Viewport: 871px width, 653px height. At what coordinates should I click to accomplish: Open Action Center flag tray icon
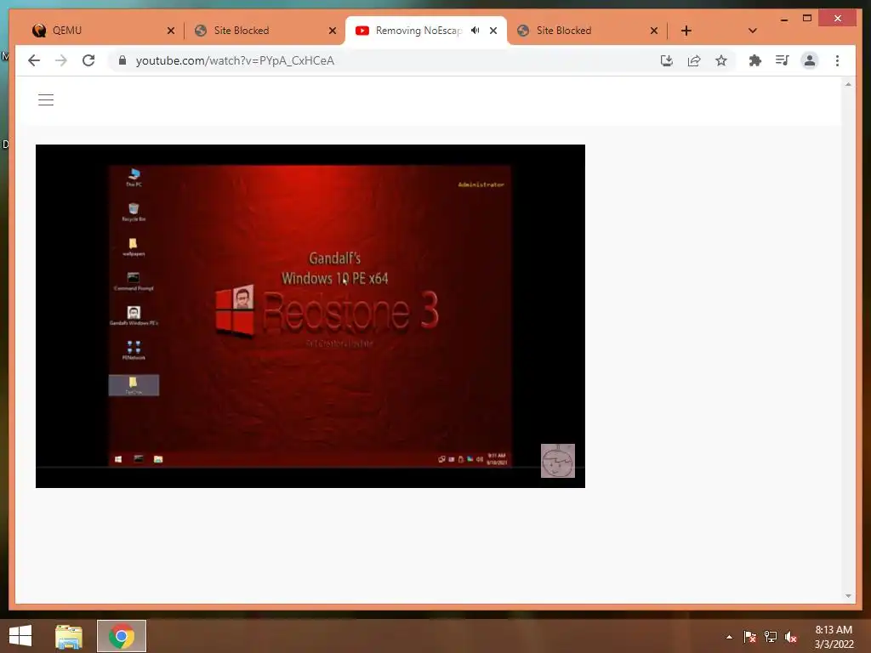coord(750,637)
